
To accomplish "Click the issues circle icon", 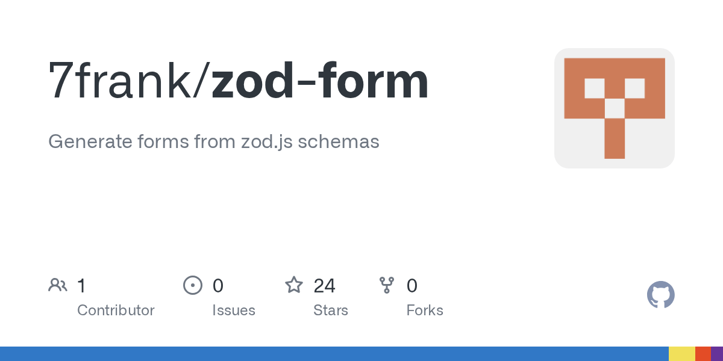I will tap(192, 285).
